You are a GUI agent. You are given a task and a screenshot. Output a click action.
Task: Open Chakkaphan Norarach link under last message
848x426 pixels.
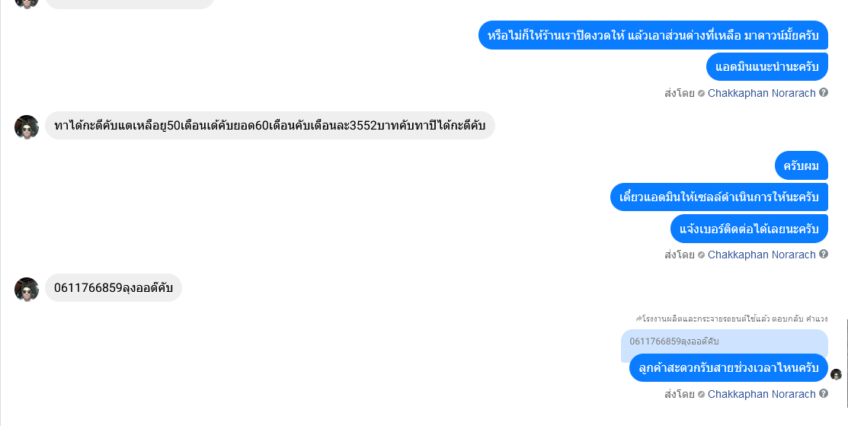point(761,394)
